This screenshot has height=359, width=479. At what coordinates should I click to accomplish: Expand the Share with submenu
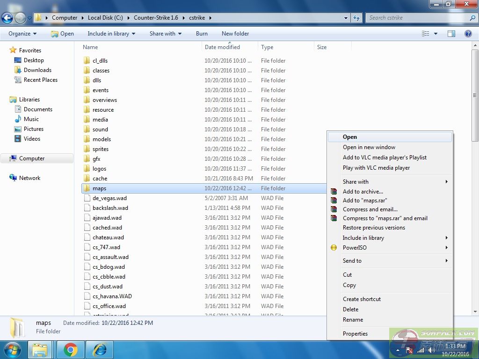point(356,182)
